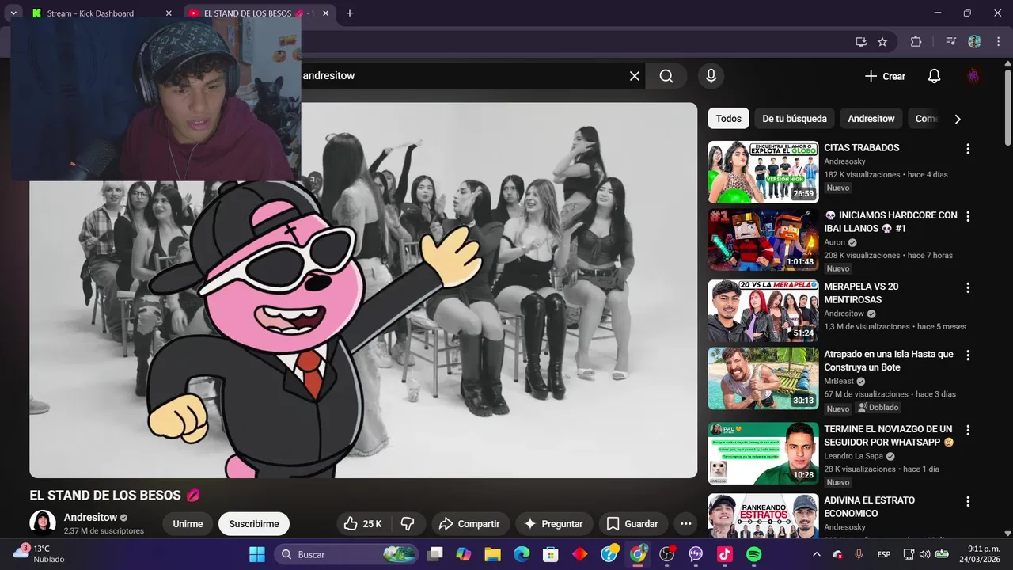1013x570 pixels.
Task: Open more actions three-dot button under video
Action: (x=685, y=524)
